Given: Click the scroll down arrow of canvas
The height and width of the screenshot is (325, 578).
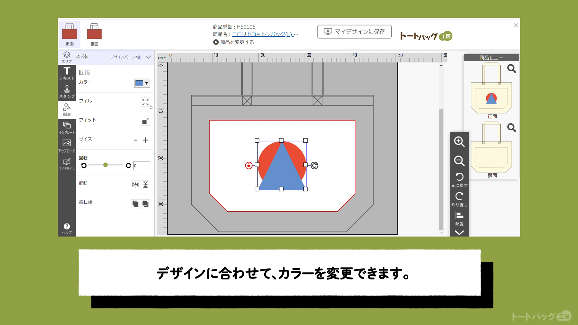Looking at the screenshot, I should [441, 232].
